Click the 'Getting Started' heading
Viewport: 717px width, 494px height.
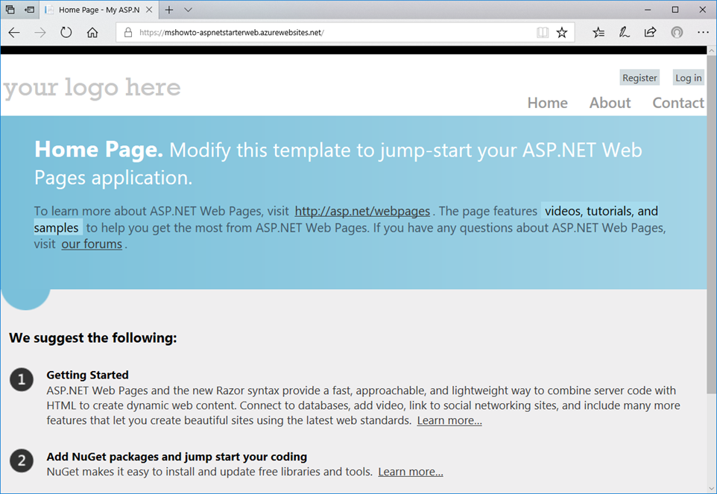click(x=87, y=376)
